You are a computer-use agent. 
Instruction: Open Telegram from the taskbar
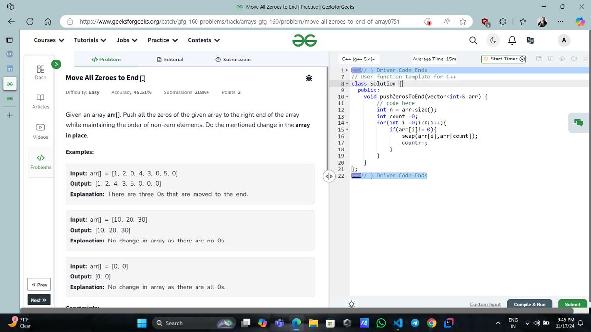(415, 323)
